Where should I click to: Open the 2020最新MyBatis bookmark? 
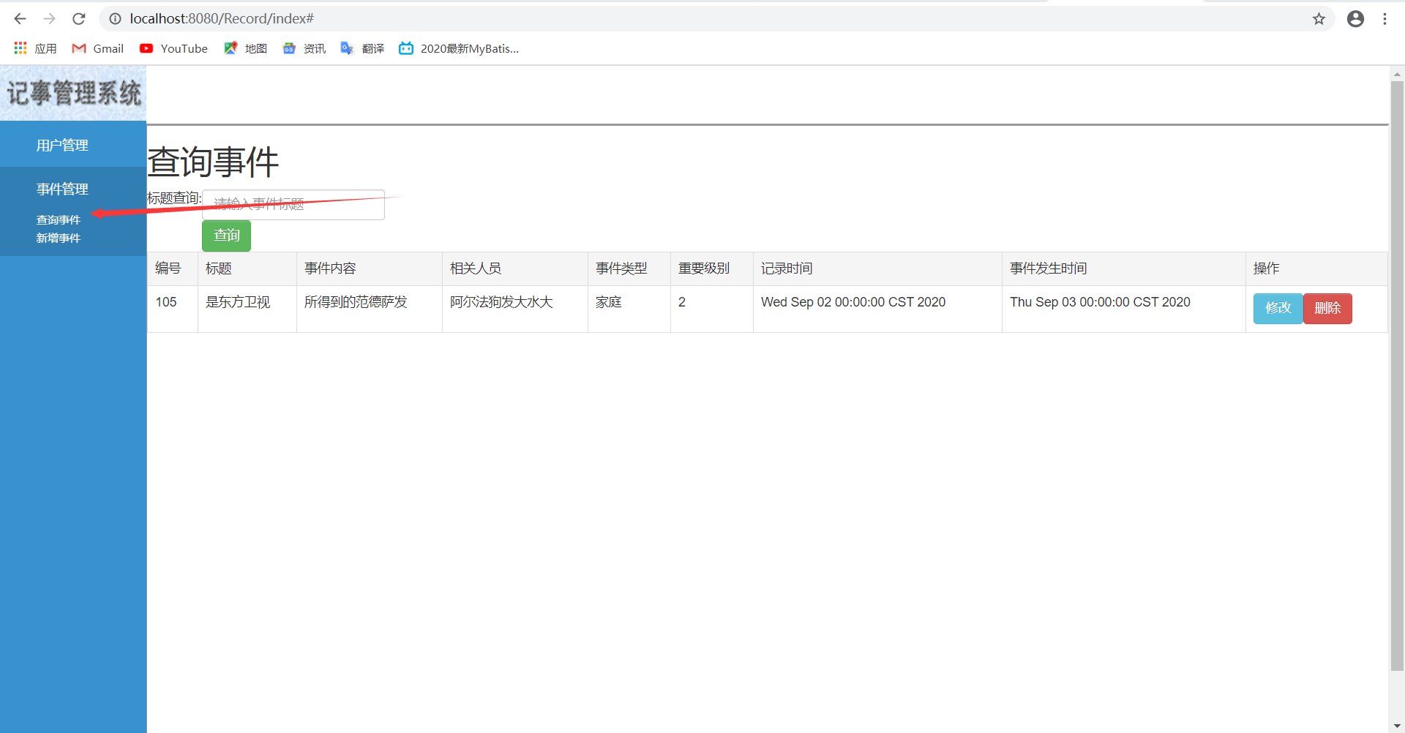coord(459,48)
